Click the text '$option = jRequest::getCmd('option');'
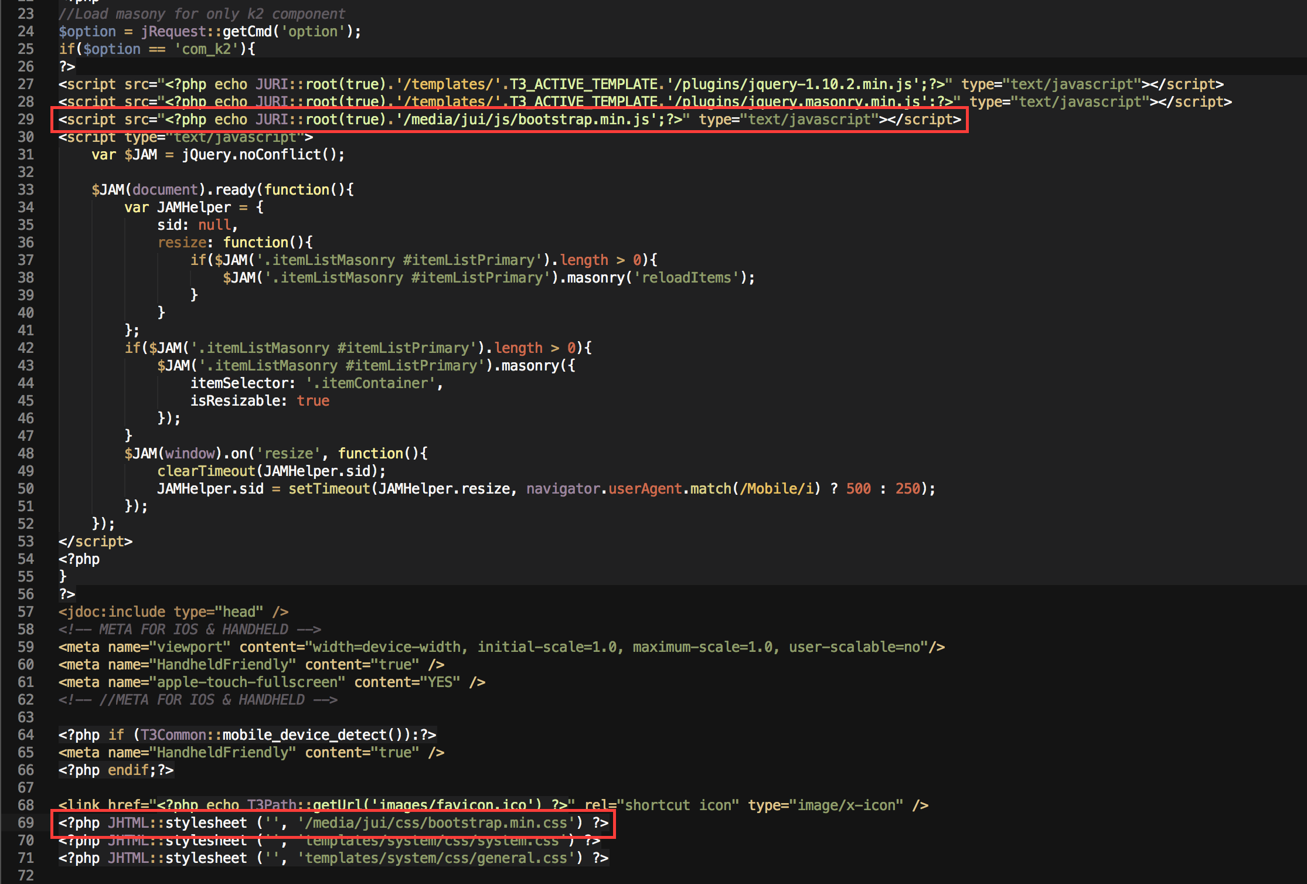 click(x=210, y=32)
